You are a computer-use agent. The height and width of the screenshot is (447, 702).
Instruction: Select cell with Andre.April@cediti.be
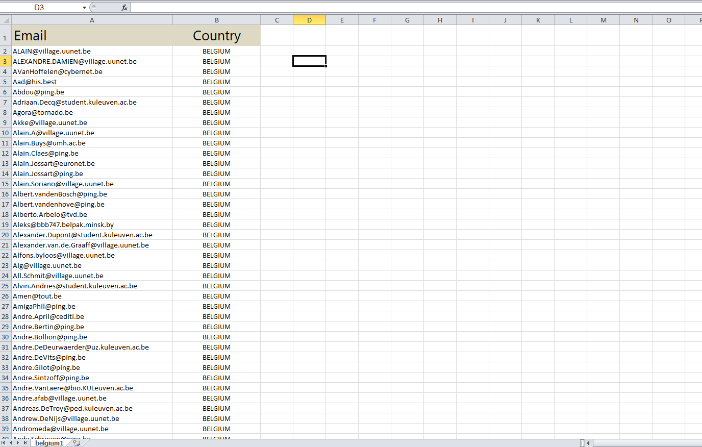pyautogui.click(x=92, y=316)
